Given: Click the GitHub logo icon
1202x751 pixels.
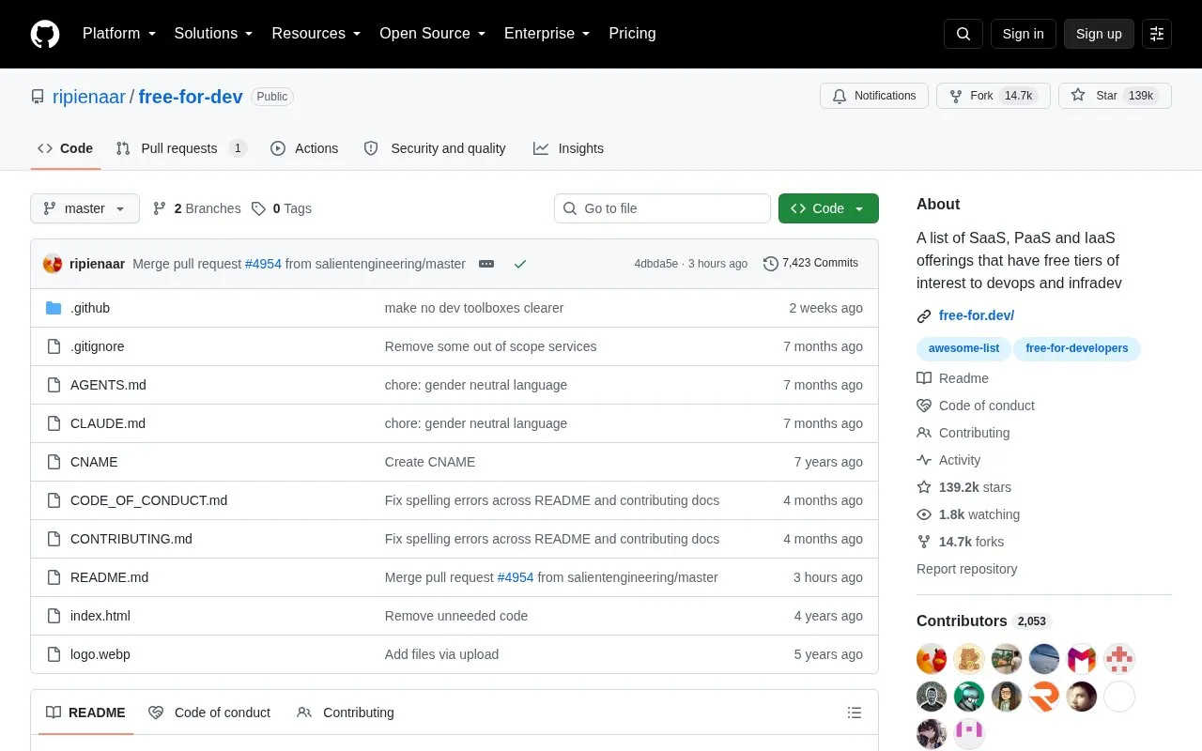Looking at the screenshot, I should 45,34.
